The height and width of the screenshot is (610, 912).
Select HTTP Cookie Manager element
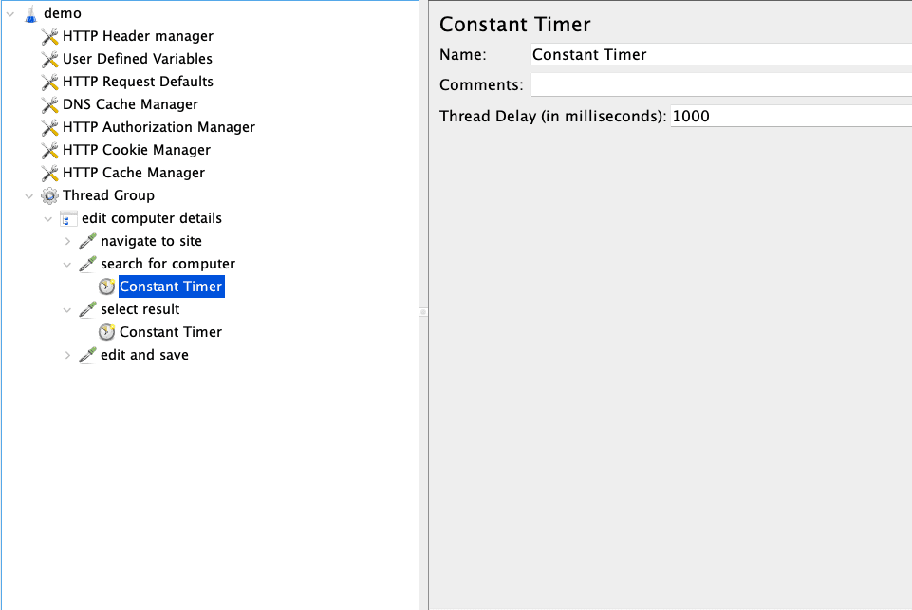pos(137,150)
